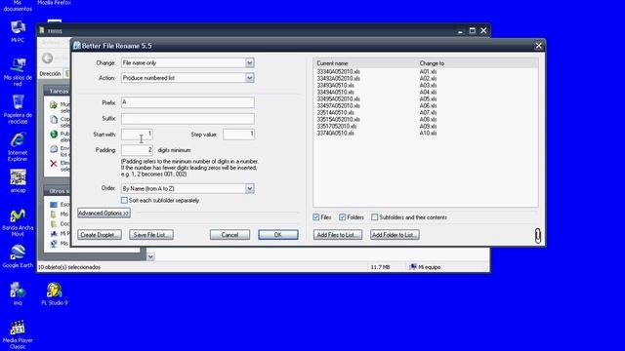
Task: Select file 33740A0510.xls in list
Action: click(x=336, y=133)
